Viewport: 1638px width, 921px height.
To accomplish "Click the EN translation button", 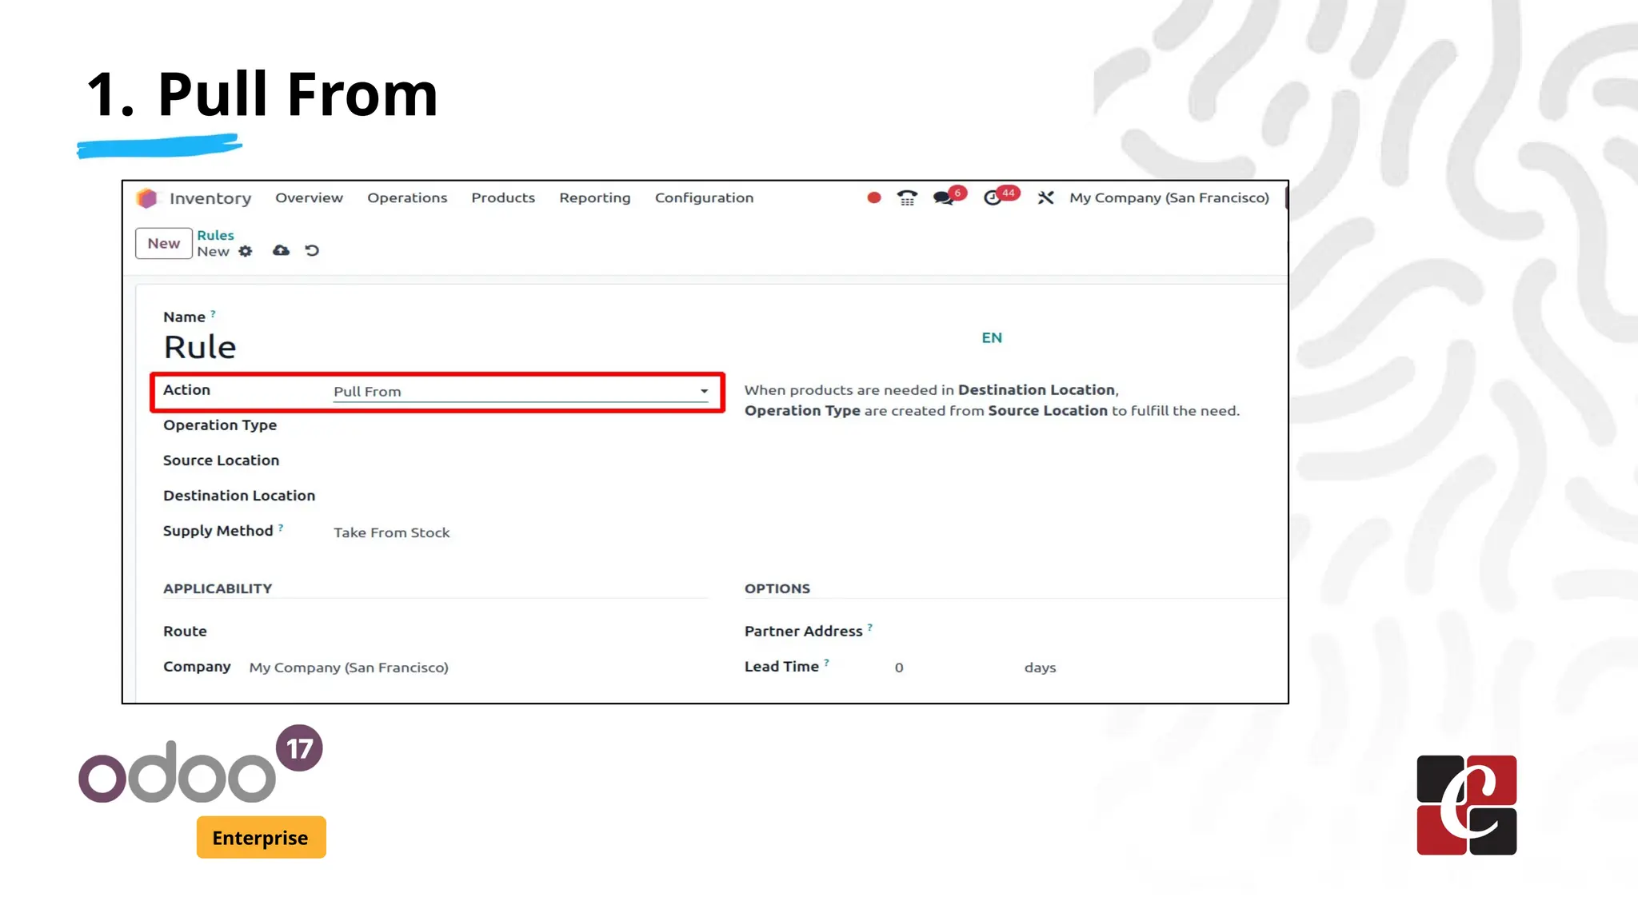I will (x=992, y=337).
